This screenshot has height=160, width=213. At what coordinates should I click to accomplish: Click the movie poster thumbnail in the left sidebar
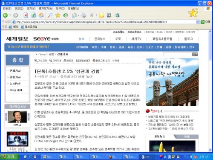(17, 139)
